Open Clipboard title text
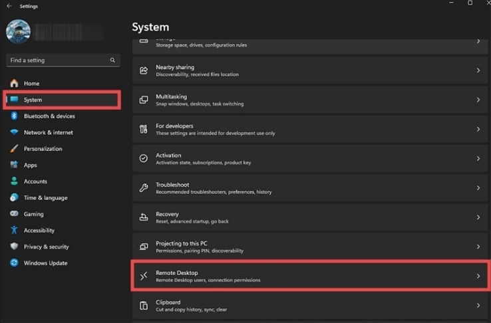The image size is (491, 323). [x=168, y=302]
